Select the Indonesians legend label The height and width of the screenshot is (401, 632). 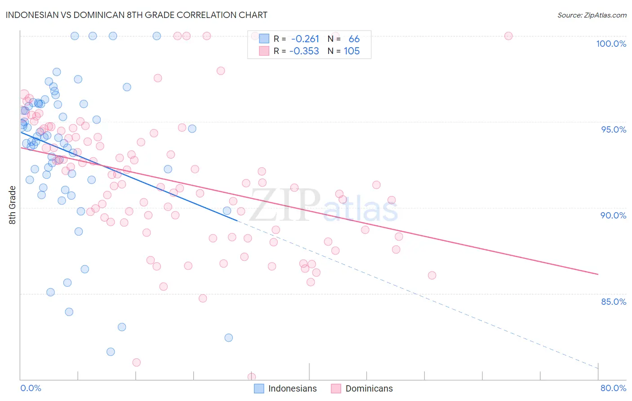(x=293, y=388)
